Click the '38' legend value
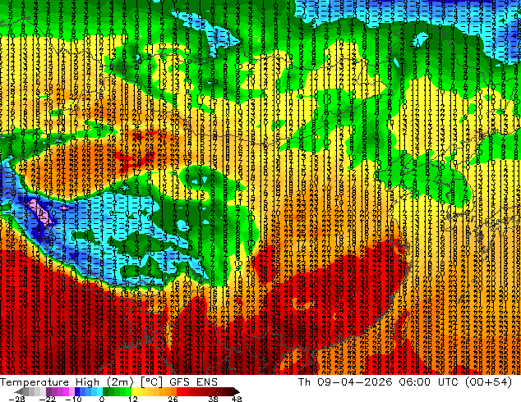Image resolution: width=521 pixels, height=402 pixels. (213, 399)
